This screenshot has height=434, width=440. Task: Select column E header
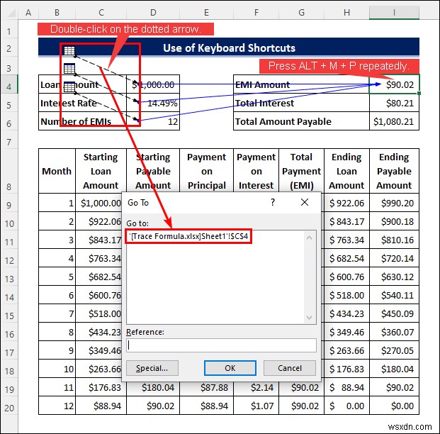pos(206,12)
